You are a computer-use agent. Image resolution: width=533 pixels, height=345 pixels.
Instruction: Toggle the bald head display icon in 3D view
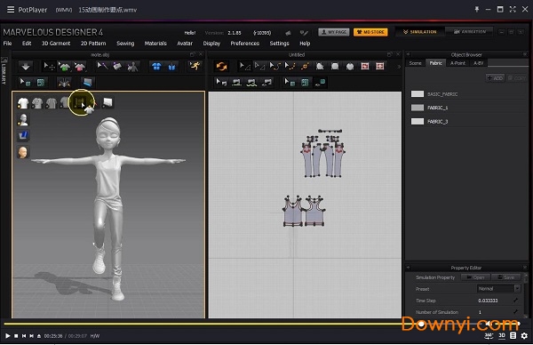23,152
